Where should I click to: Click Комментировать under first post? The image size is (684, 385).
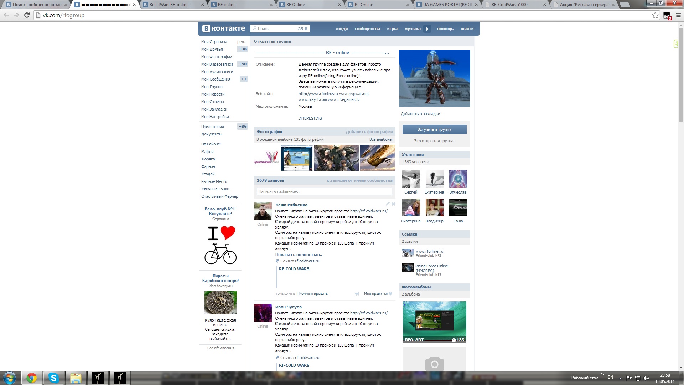pyautogui.click(x=313, y=294)
